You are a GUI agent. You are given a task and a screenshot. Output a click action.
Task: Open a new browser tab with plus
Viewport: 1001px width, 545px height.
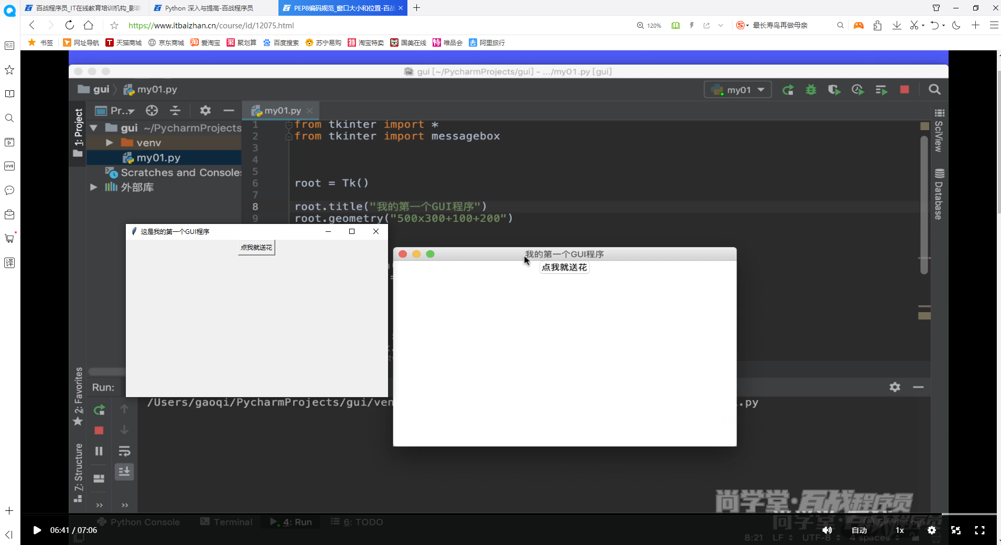(416, 8)
